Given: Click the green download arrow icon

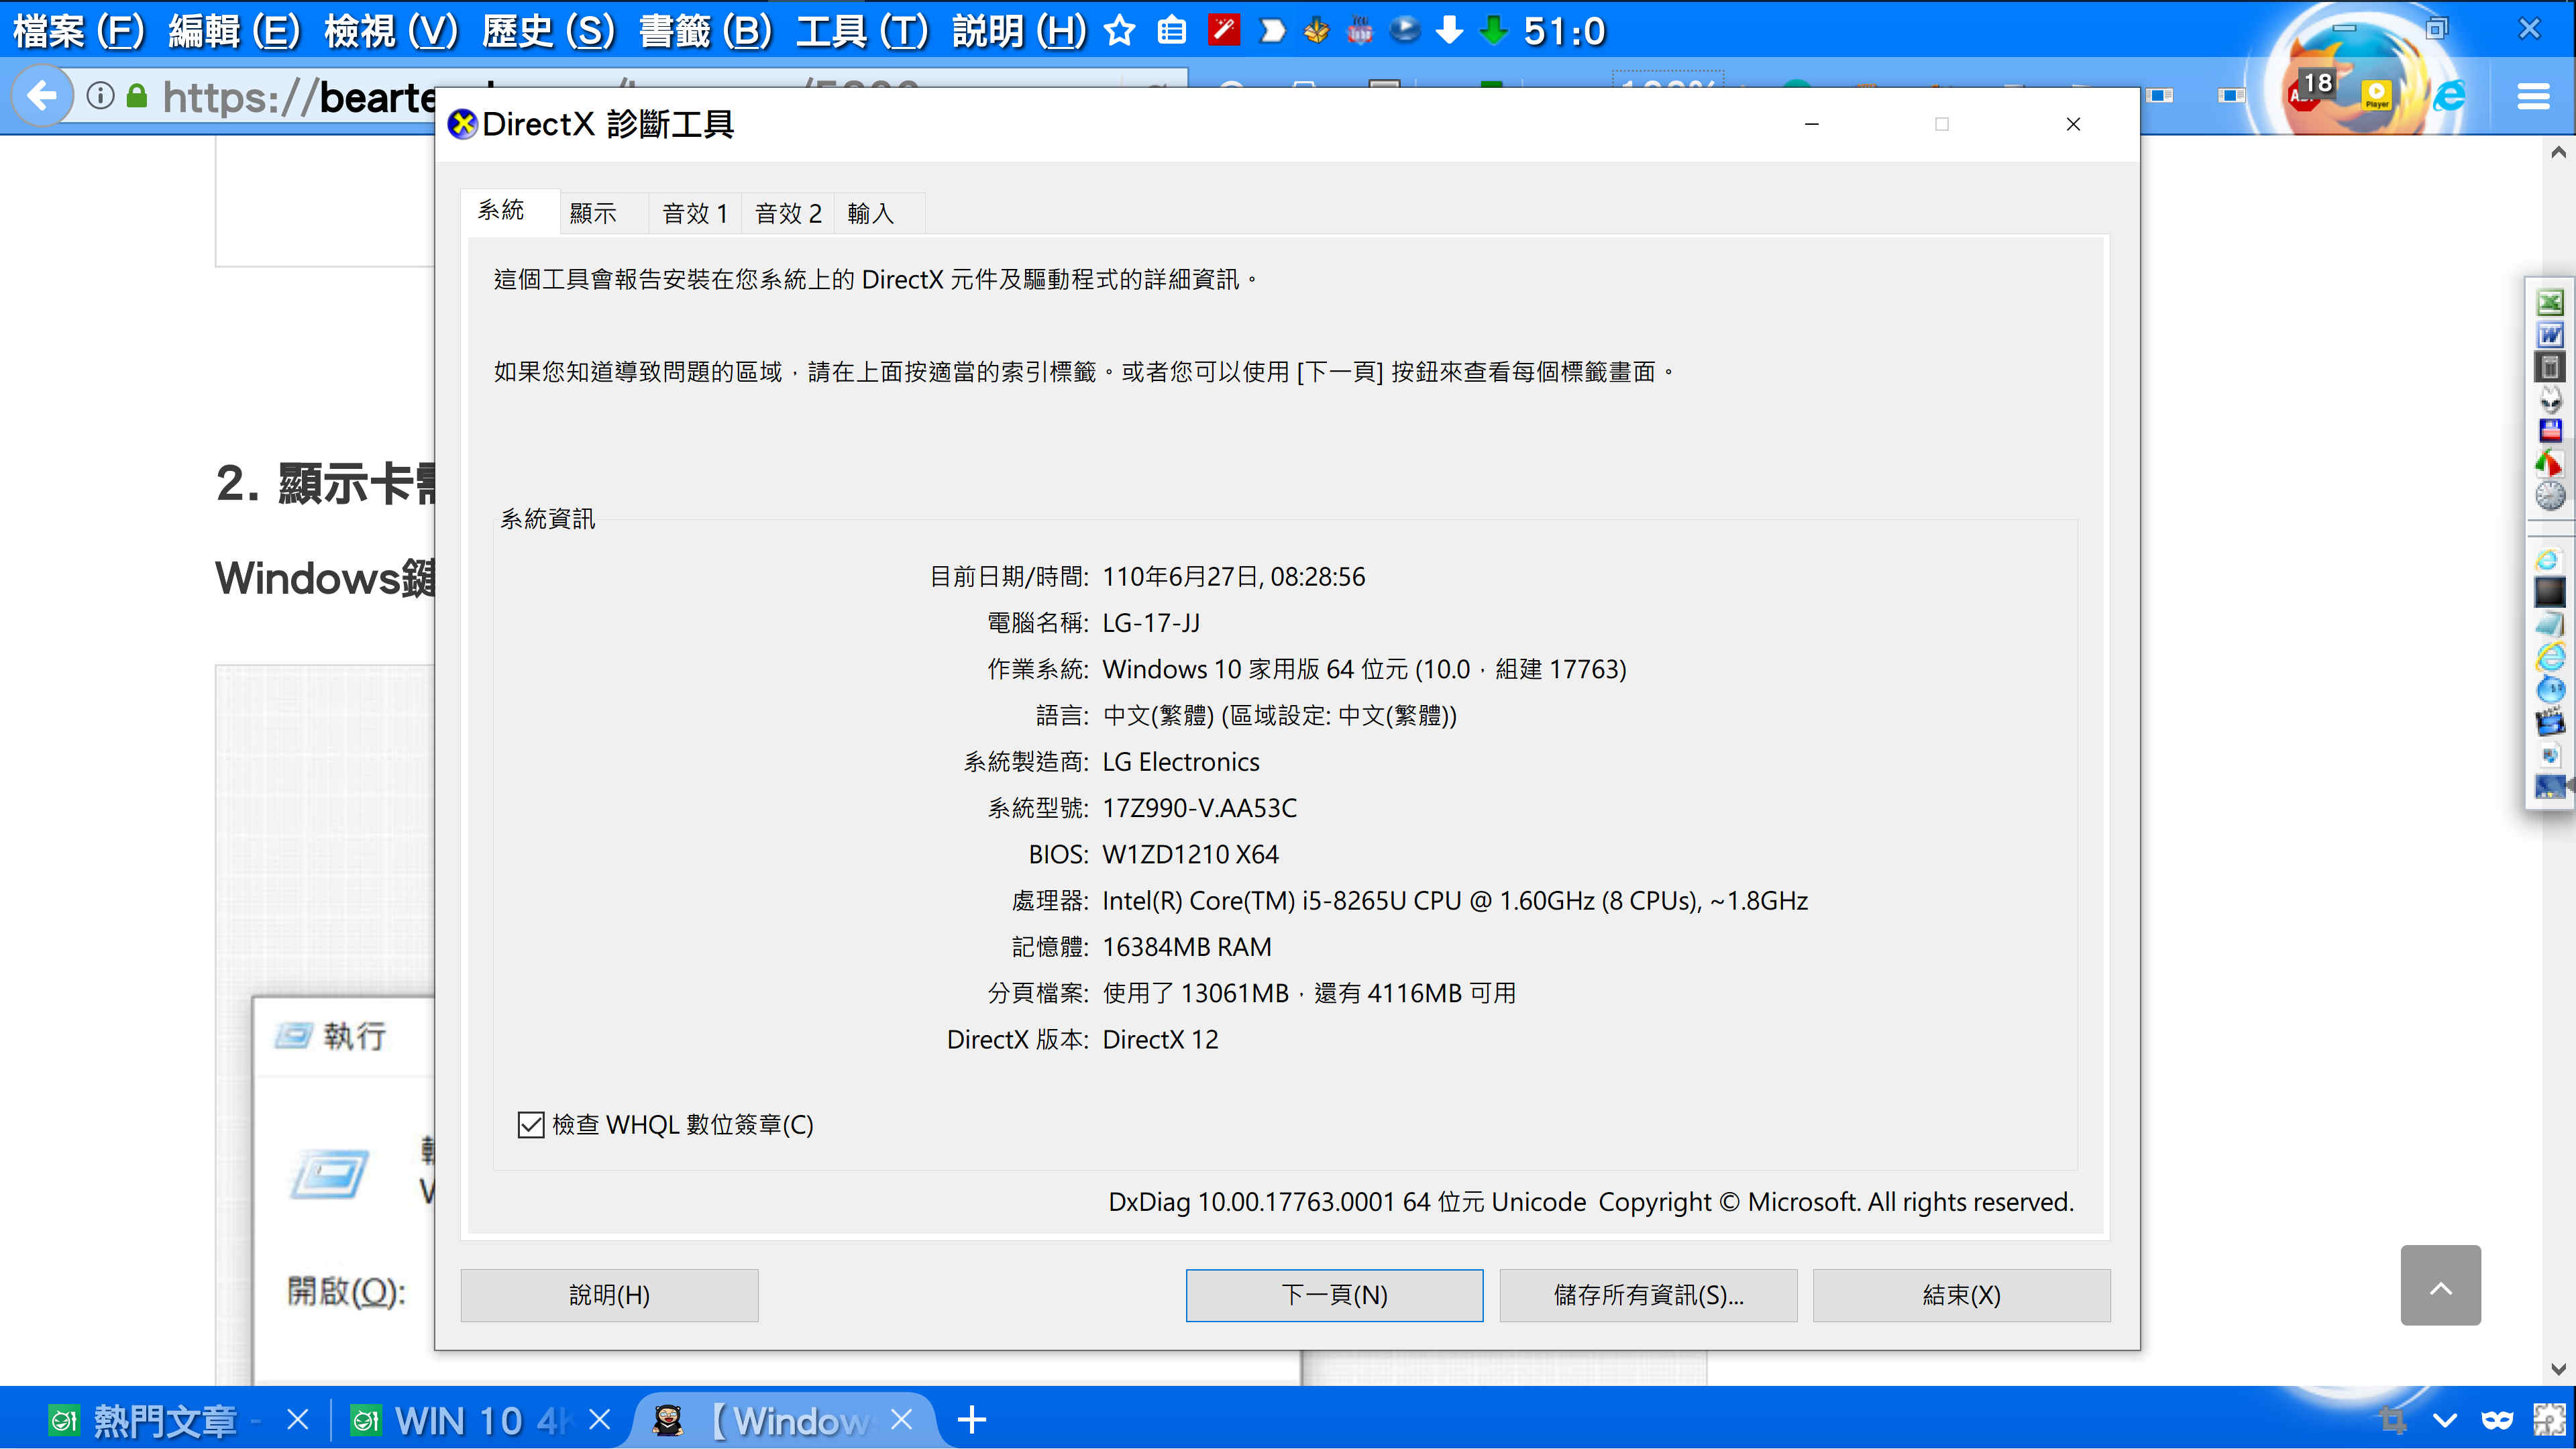Looking at the screenshot, I should [1494, 31].
